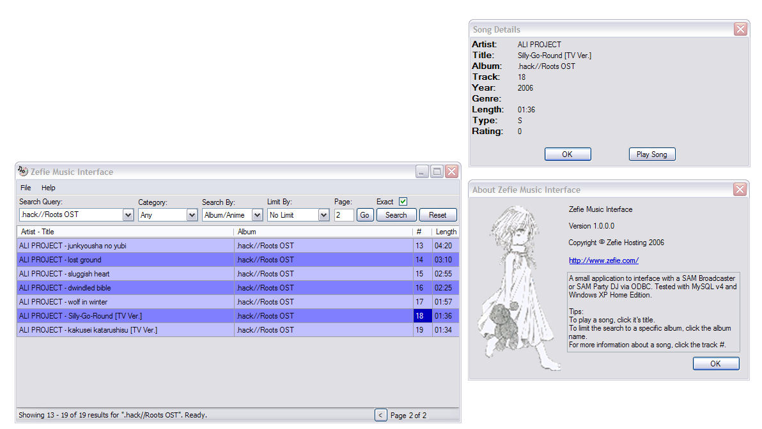This screenshot has height=429, width=762.
Task: Click the girl with teddy bear image
Action: click(518, 287)
